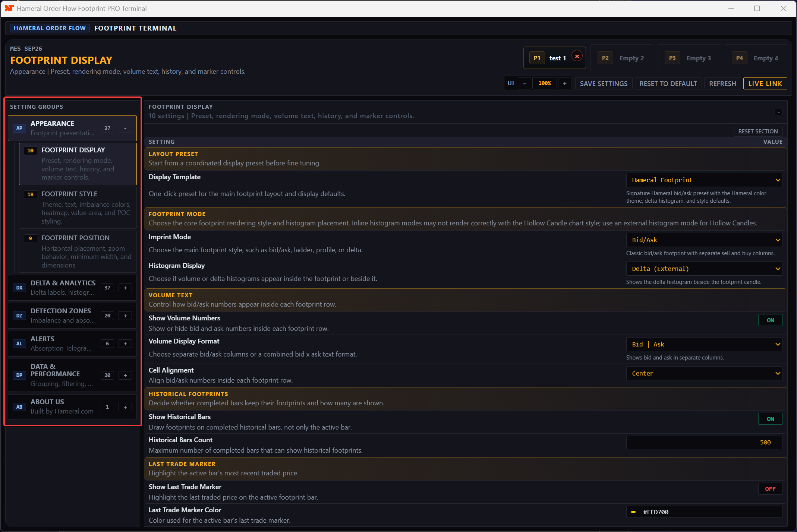Click the yellow swatch beside #FFD700
Screen dimensions: 797x532
[633, 512]
